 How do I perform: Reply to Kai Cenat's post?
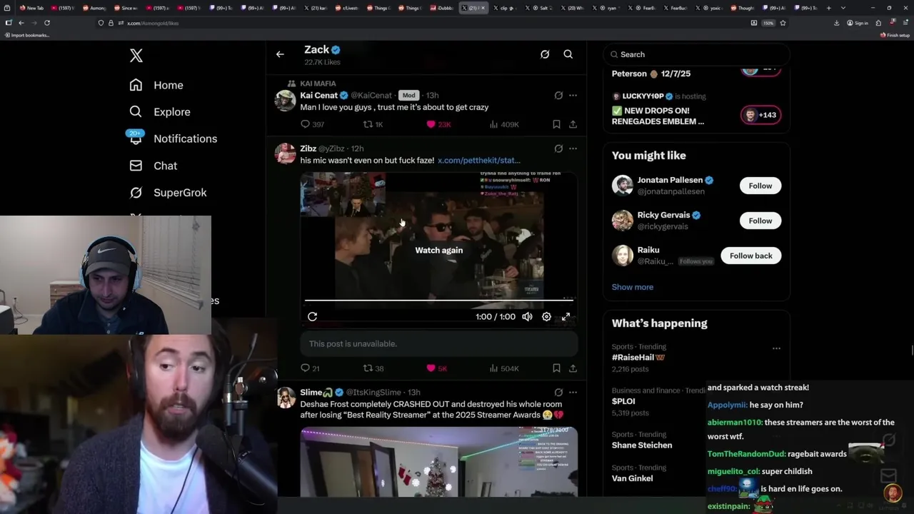312,124
